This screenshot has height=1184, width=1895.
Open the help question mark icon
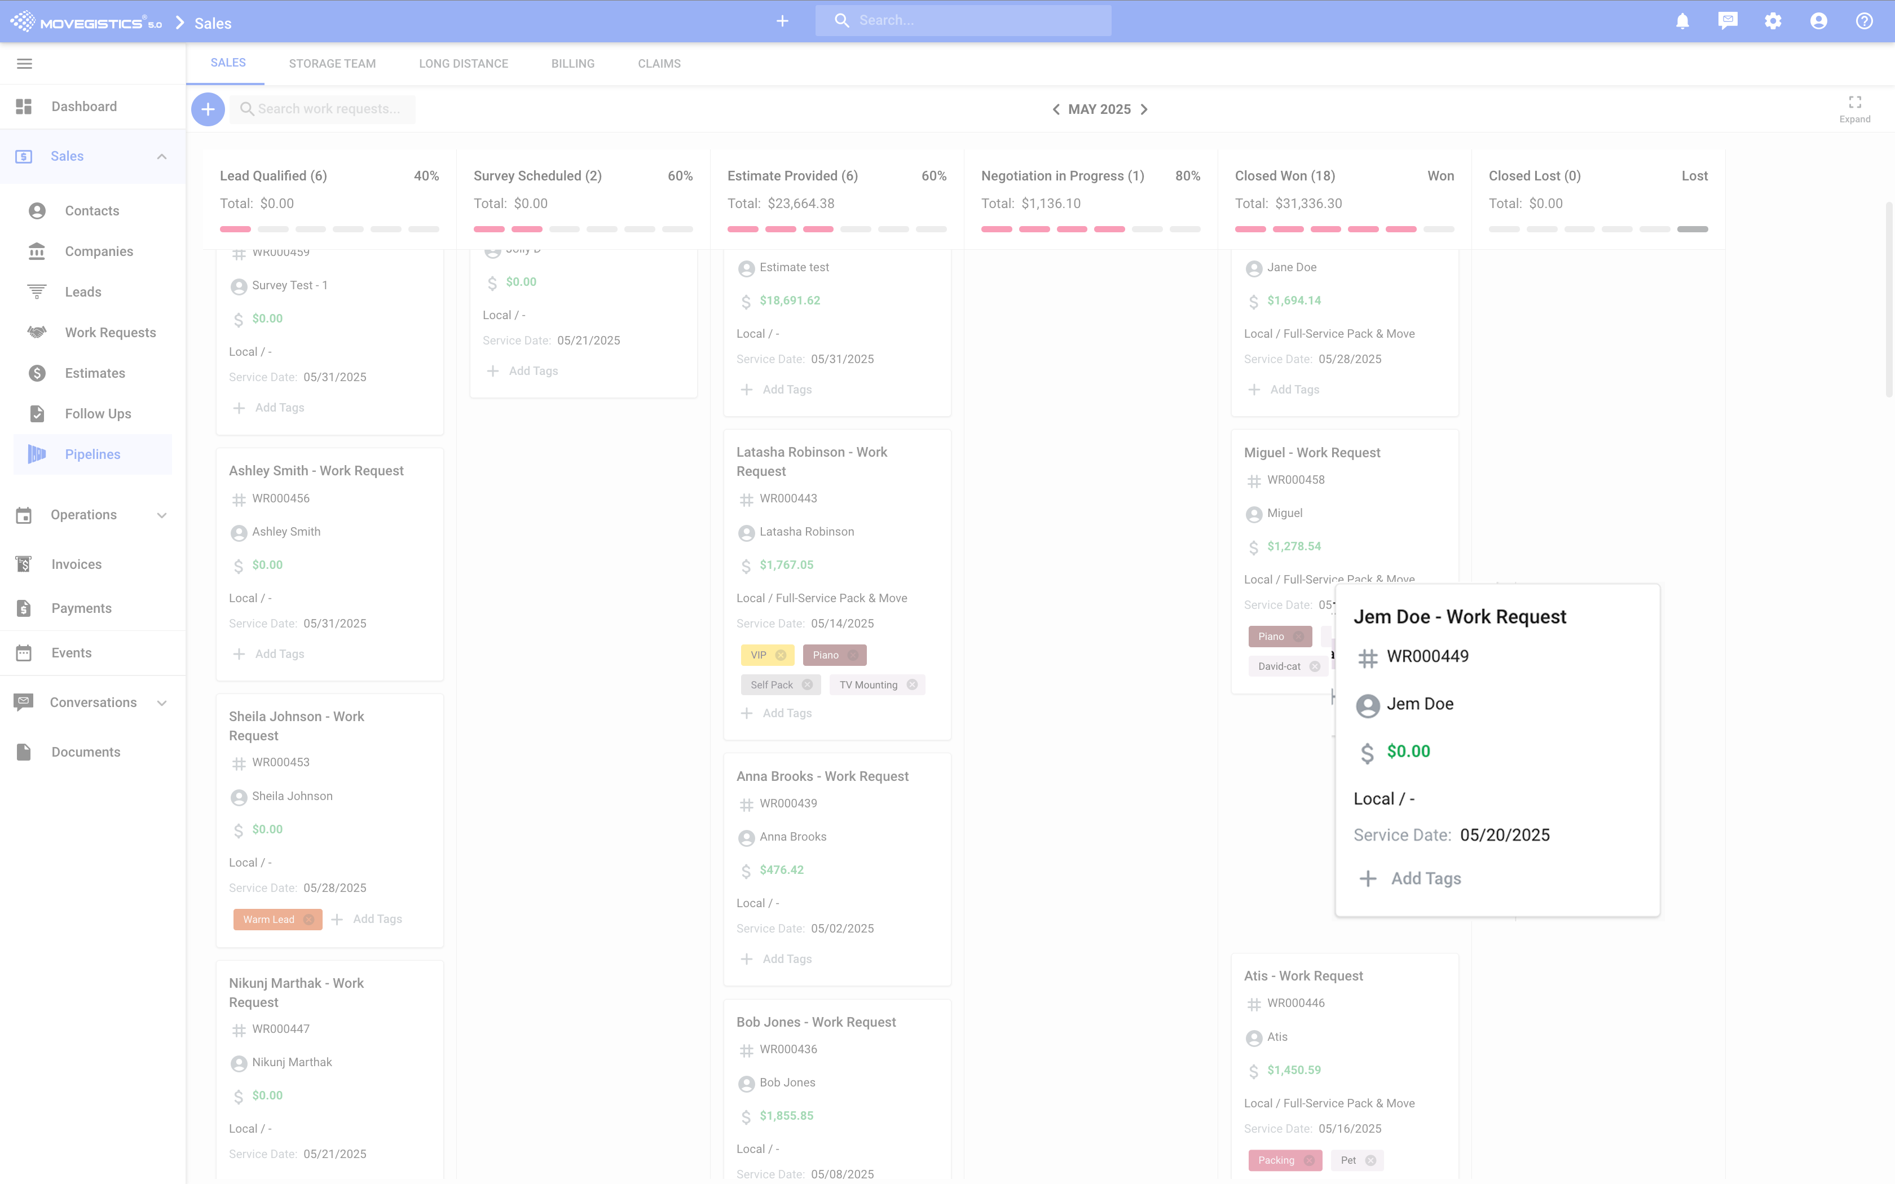pyautogui.click(x=1863, y=21)
